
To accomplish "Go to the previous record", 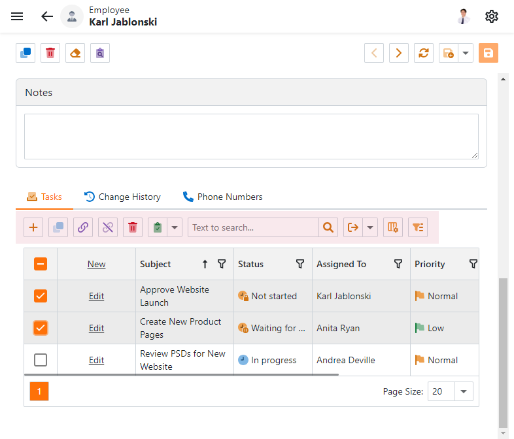I will click(x=374, y=53).
